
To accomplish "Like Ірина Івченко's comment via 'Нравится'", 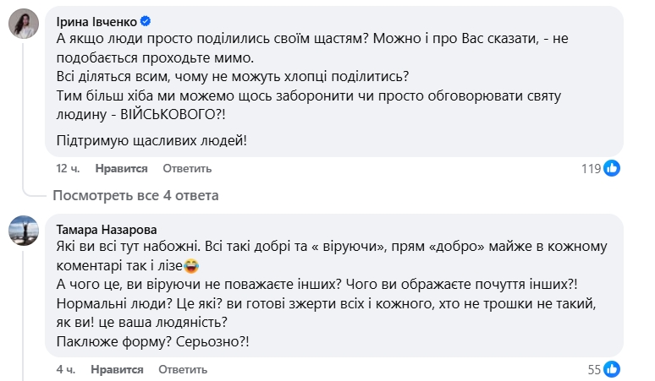I will 122,168.
